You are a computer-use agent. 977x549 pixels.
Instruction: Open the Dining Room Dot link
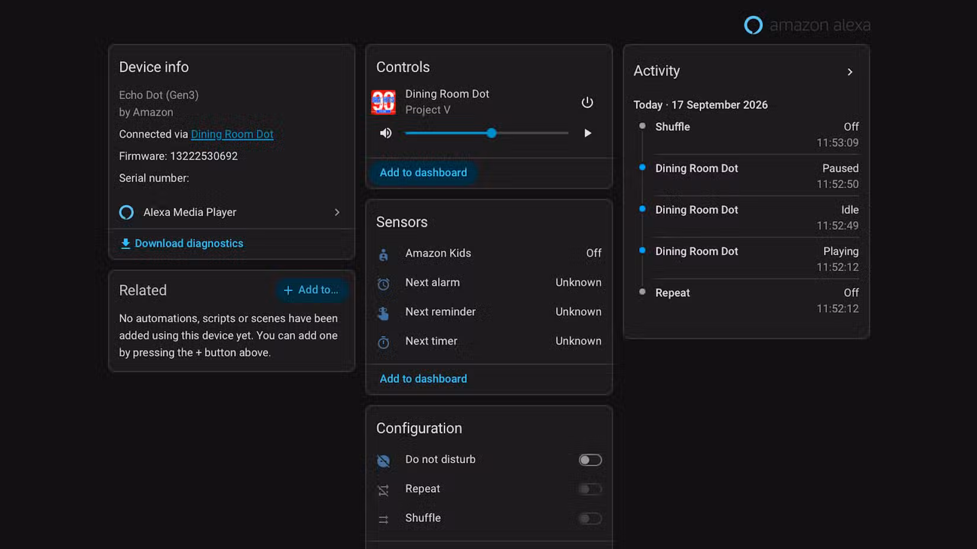[232, 134]
